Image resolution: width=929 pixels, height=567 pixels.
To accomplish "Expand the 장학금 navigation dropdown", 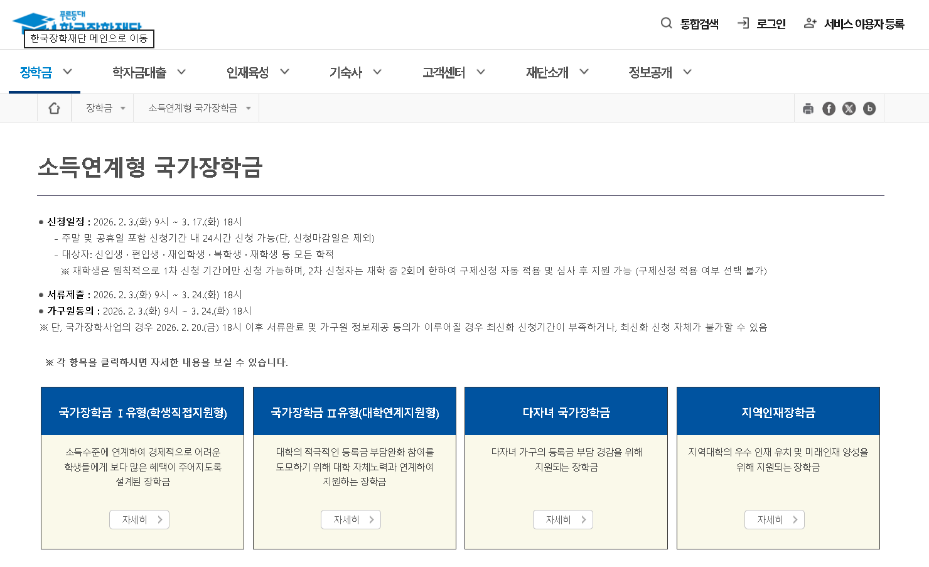I will pyautogui.click(x=67, y=72).
